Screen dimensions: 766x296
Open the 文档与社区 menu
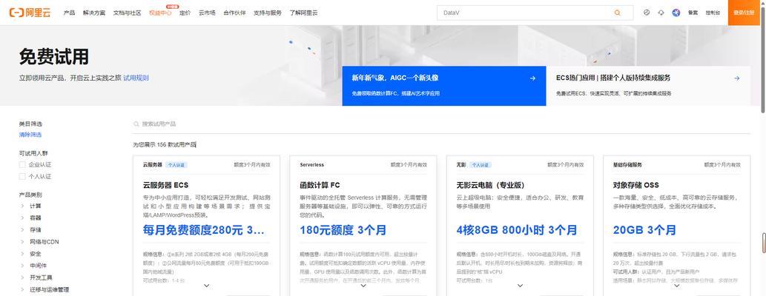tap(127, 13)
